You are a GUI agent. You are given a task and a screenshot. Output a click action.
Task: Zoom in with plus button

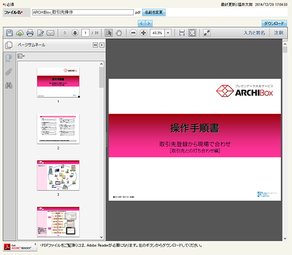(143, 33)
